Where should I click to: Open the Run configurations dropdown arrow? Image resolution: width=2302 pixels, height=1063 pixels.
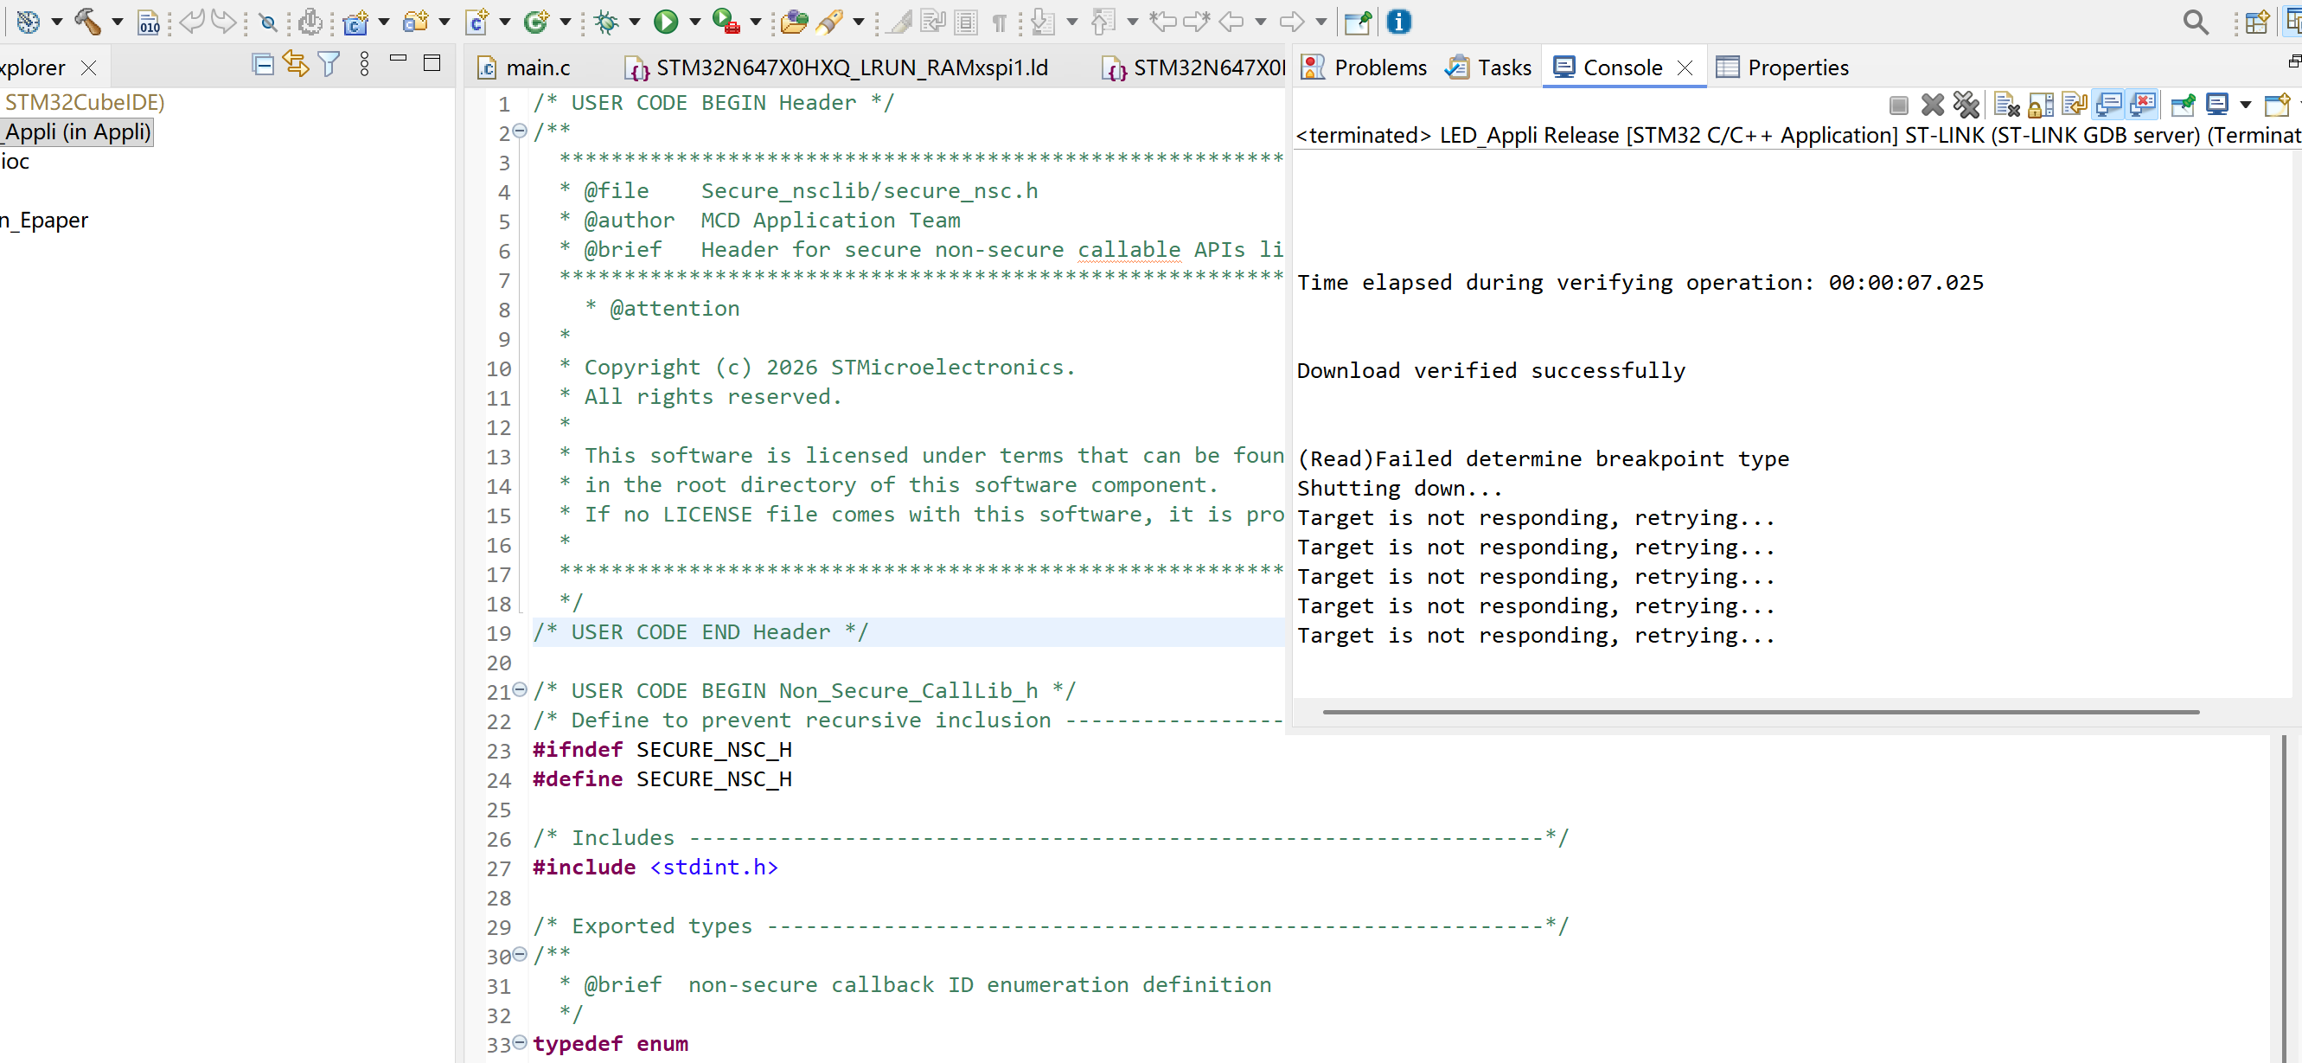click(694, 22)
